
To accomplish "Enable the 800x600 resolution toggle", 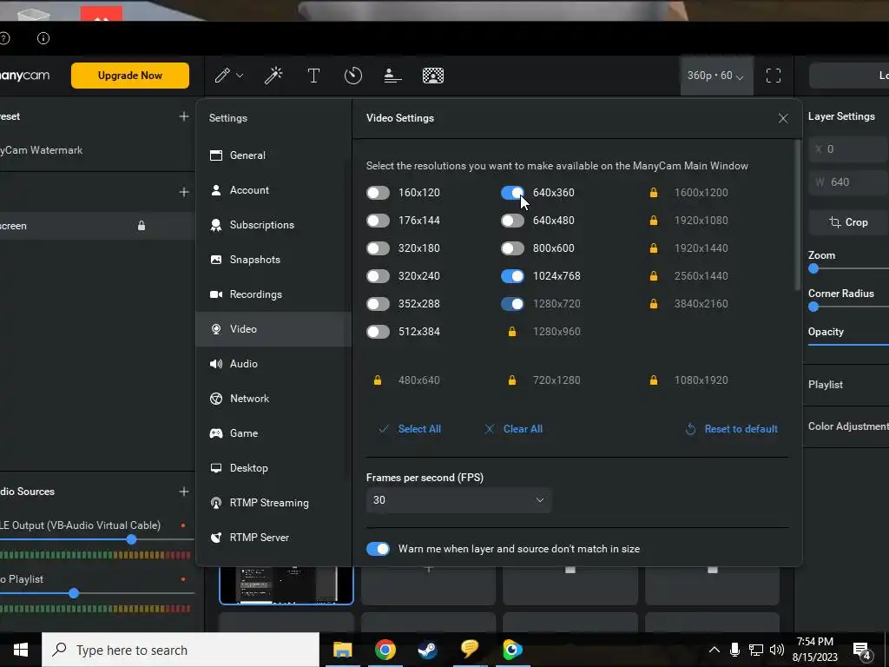I will (512, 248).
